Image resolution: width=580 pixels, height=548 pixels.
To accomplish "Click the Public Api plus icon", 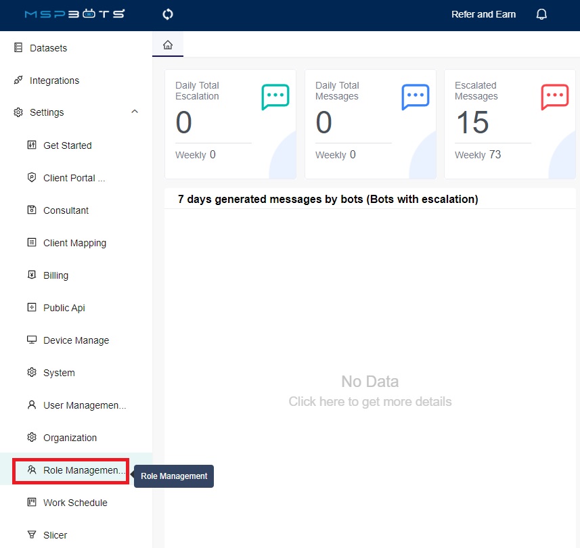I will click(x=32, y=307).
